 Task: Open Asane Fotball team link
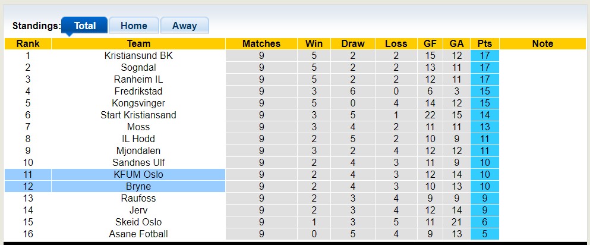(x=138, y=234)
